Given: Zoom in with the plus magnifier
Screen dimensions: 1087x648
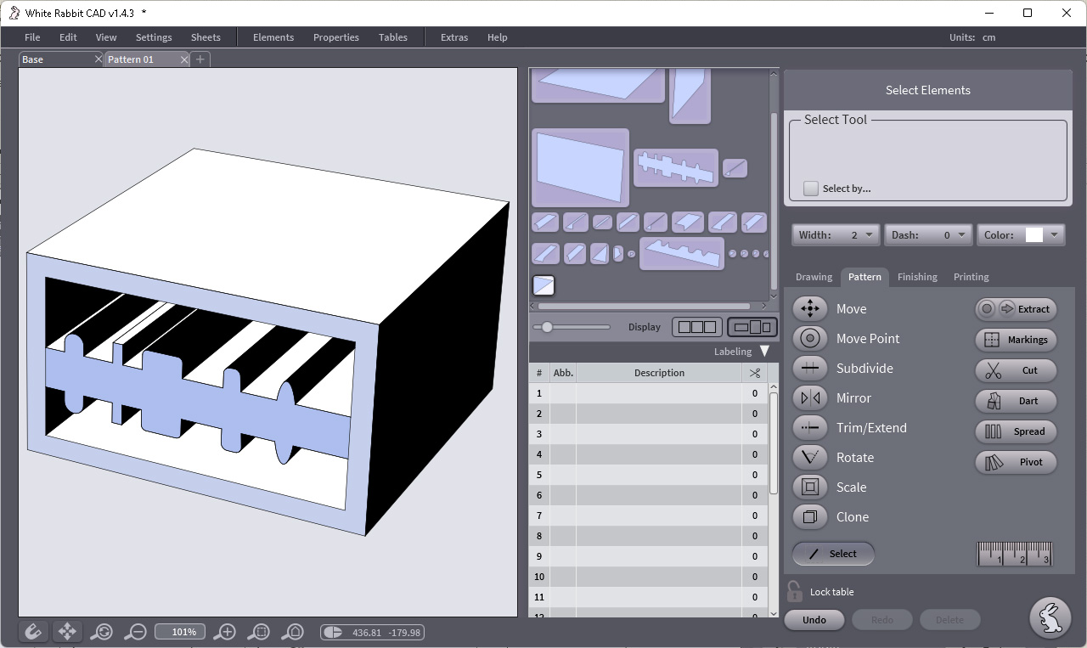Looking at the screenshot, I should click(224, 632).
